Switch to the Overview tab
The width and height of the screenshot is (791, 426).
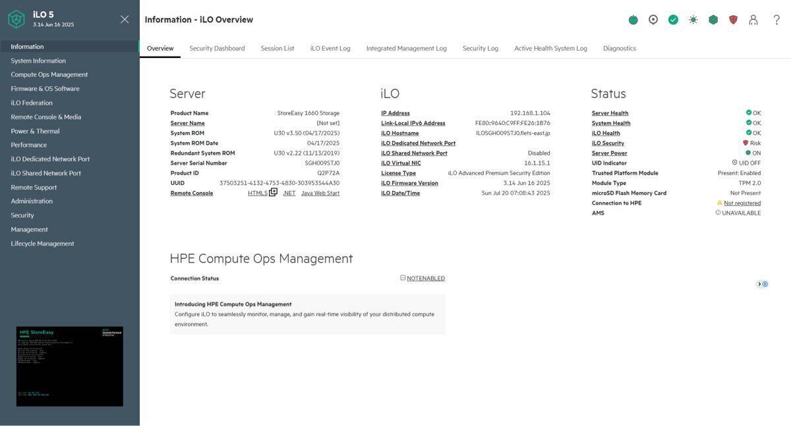[160, 48]
